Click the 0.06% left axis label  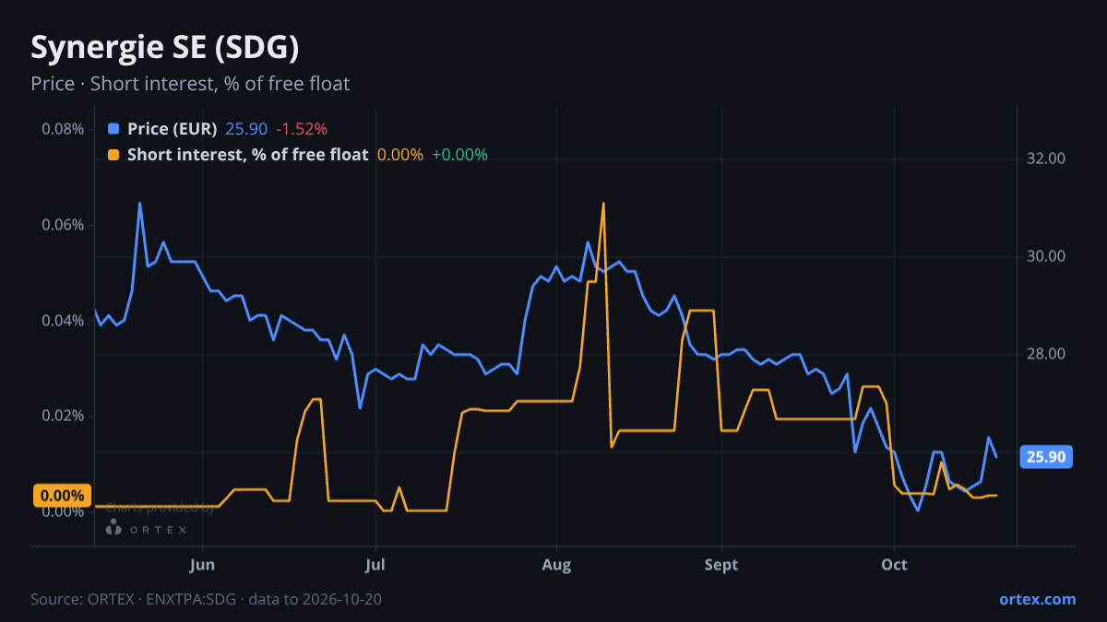pyautogui.click(x=63, y=225)
